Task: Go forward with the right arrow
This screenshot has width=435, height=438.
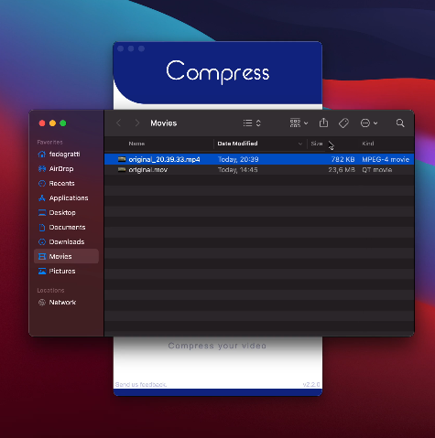Action: click(x=137, y=123)
